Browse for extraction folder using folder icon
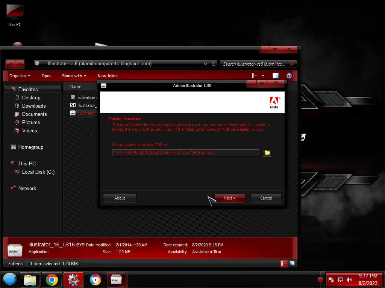Screen dimensions: 385x288 (x=267, y=153)
